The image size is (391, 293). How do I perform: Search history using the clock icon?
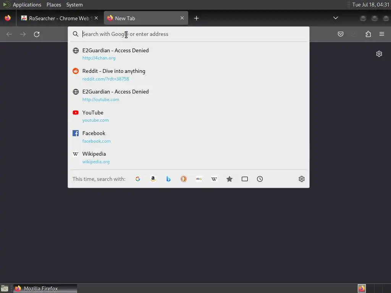(x=260, y=179)
